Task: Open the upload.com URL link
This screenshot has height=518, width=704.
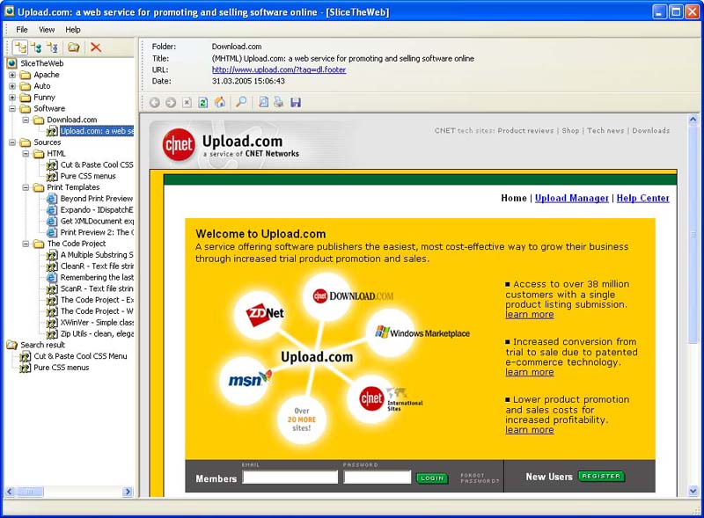Action: pos(279,69)
